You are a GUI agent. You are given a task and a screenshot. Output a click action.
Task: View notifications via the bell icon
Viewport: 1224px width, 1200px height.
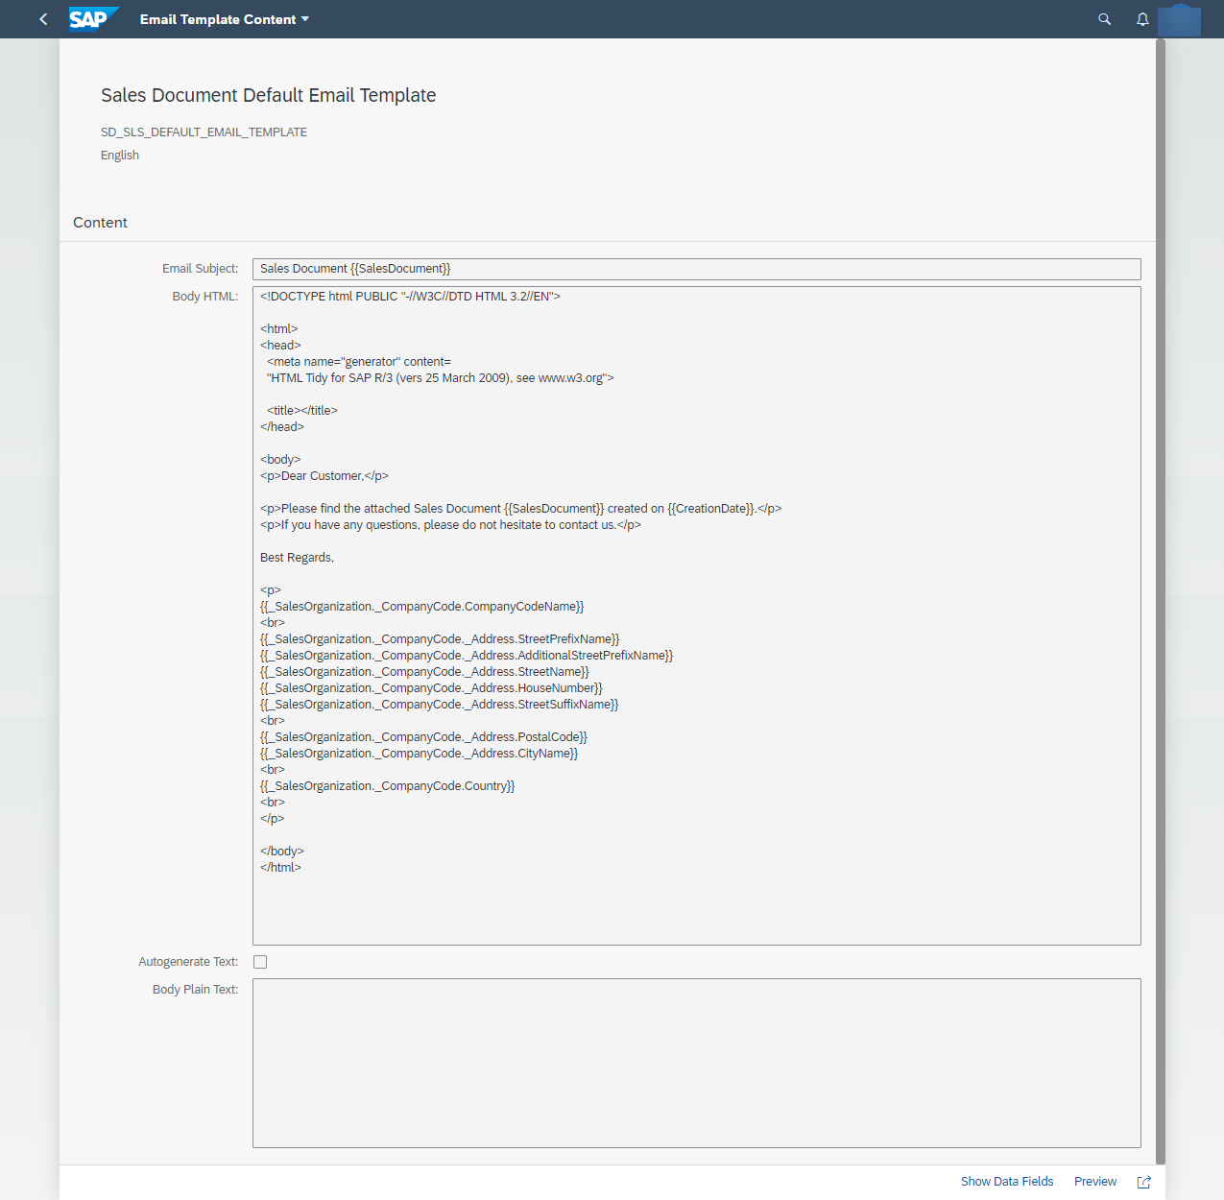1141,19
